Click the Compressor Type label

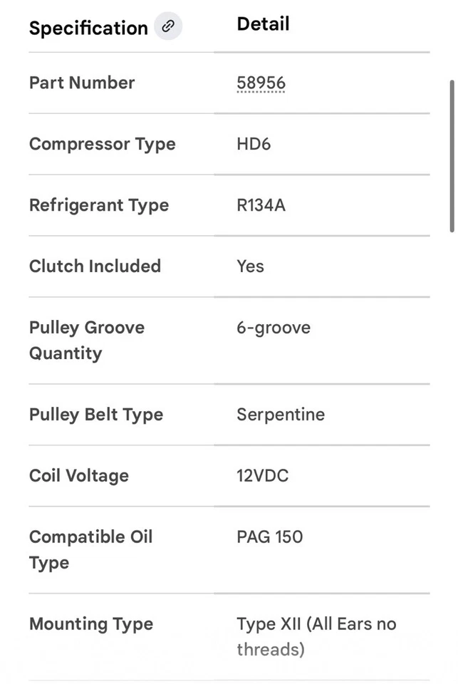(x=102, y=144)
